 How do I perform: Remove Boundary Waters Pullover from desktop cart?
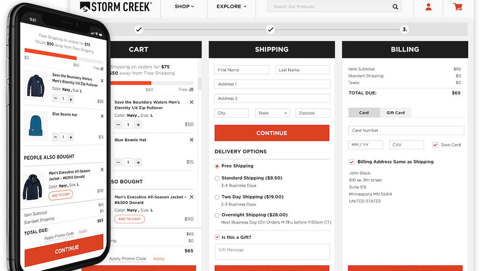coord(192,102)
